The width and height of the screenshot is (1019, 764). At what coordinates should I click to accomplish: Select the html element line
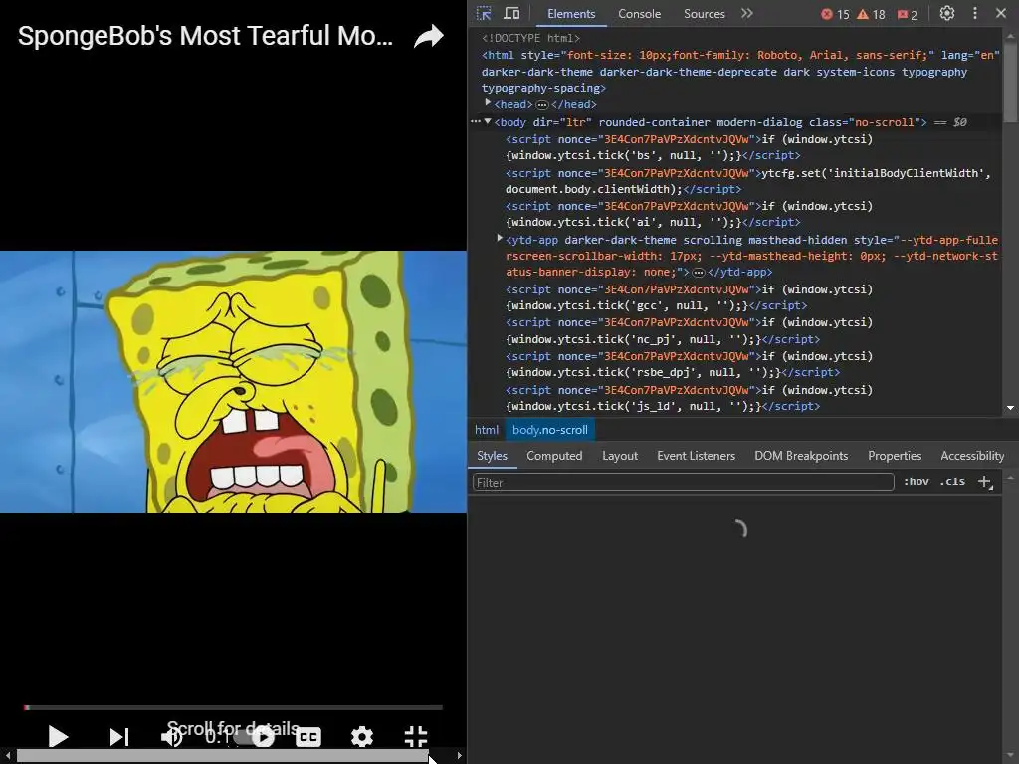point(740,72)
